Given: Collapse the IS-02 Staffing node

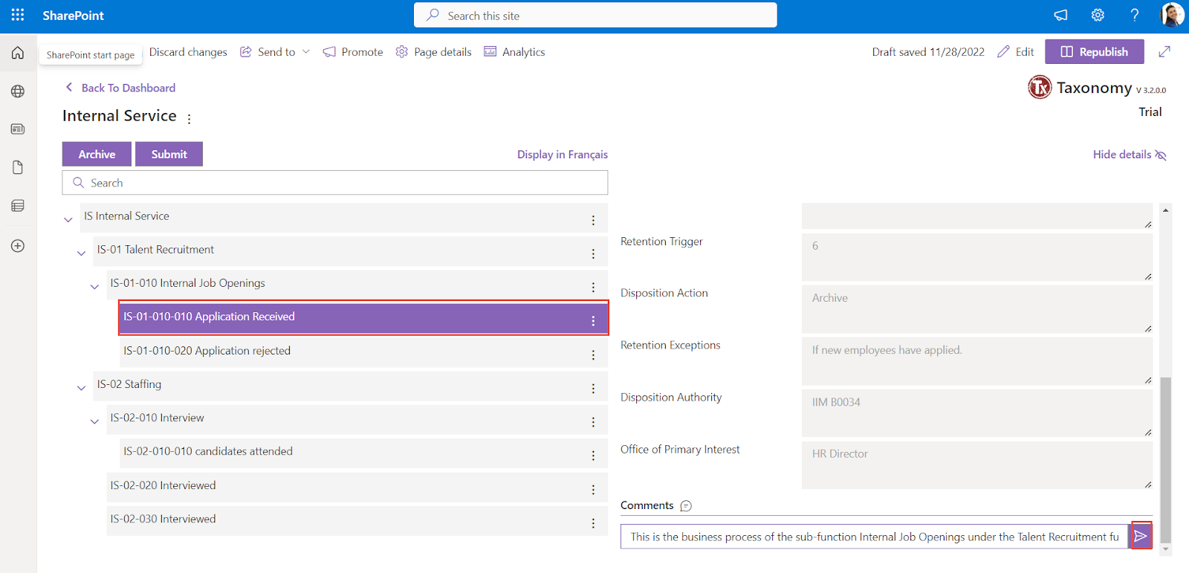Looking at the screenshot, I should pyautogui.click(x=82, y=387).
